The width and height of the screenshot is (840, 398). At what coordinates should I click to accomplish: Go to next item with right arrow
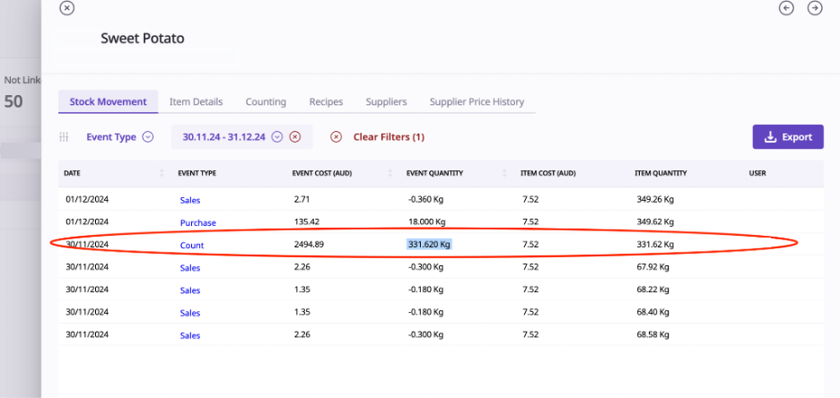815,8
